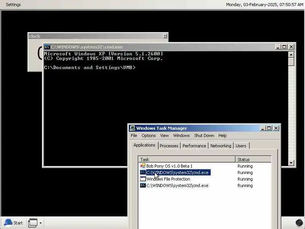Select the Bob Pony OS v1.0 Beta 1 task
Screen dimensions: 305x229
click(x=169, y=166)
